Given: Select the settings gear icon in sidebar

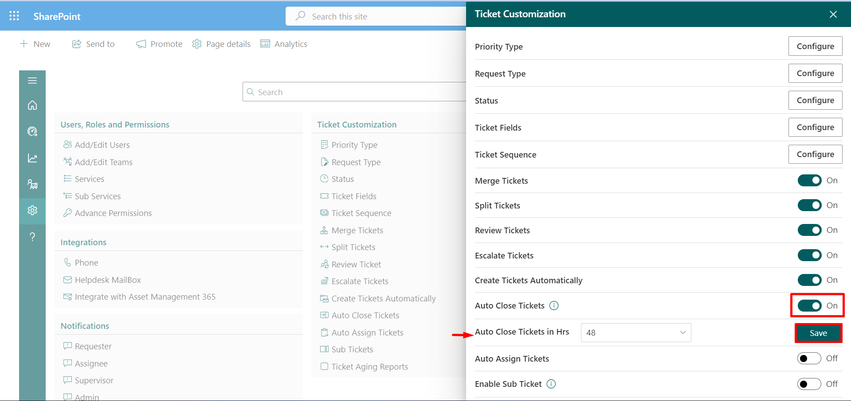Looking at the screenshot, I should (x=32, y=210).
